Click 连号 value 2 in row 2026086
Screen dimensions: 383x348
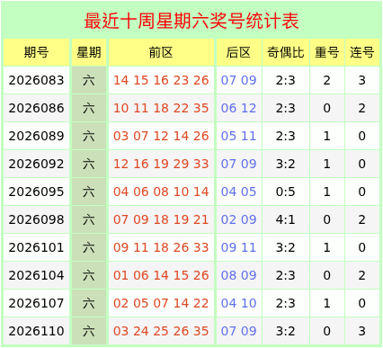362,108
